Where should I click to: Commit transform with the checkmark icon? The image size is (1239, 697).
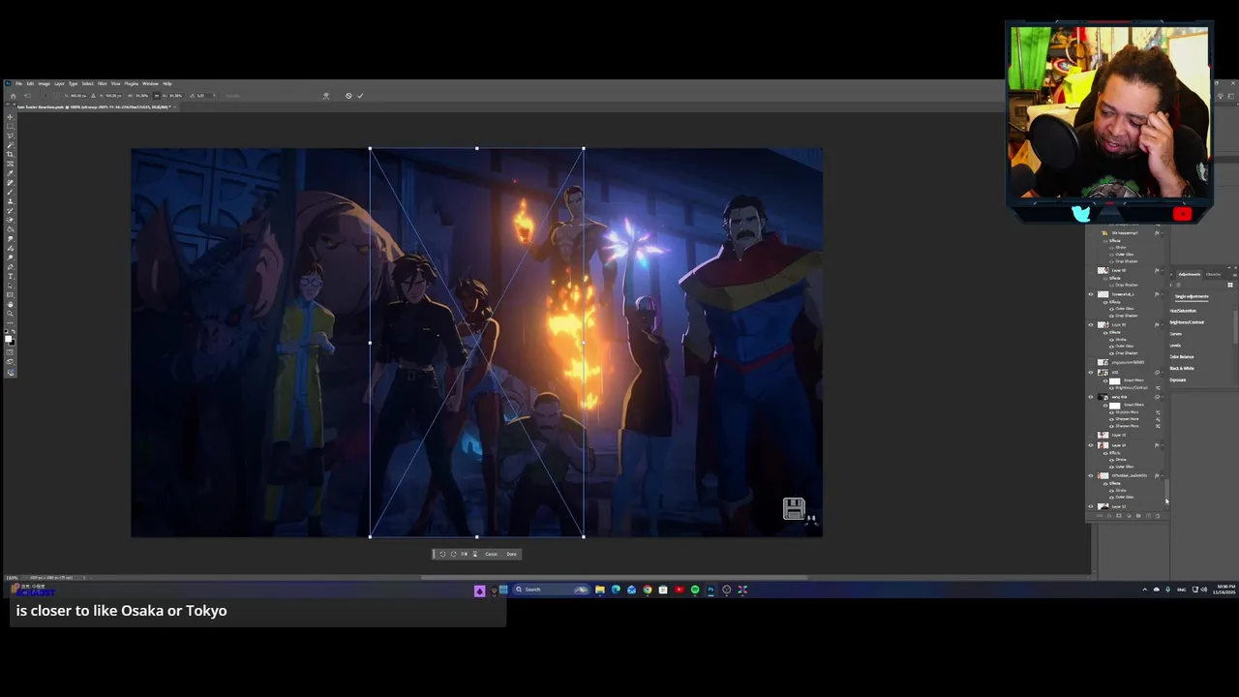[360, 96]
